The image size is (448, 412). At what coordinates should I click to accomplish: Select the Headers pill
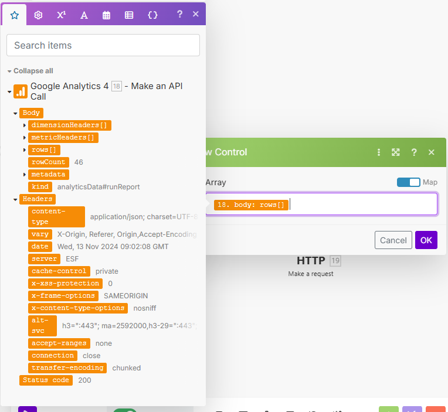click(38, 199)
